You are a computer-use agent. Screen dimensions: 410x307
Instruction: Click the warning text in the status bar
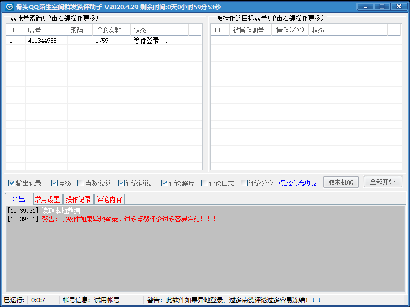[x=234, y=300]
